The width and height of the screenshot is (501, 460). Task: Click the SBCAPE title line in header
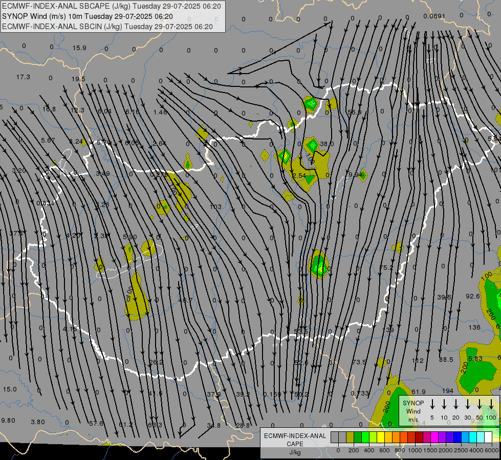[x=111, y=6]
